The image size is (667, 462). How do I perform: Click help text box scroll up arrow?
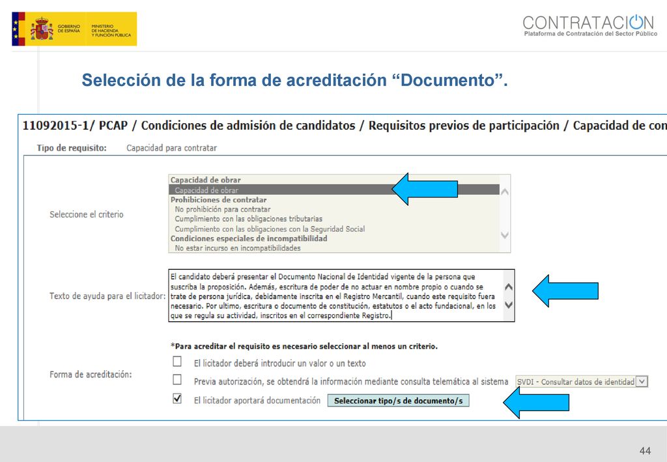pos(508,287)
